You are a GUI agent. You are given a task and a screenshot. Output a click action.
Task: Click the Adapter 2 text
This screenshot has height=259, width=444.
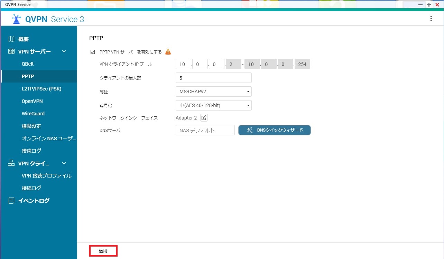pyautogui.click(x=186, y=118)
